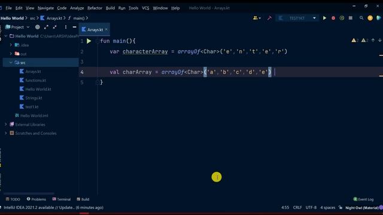
Task: Hide the Project tool window
Action: [74, 27]
